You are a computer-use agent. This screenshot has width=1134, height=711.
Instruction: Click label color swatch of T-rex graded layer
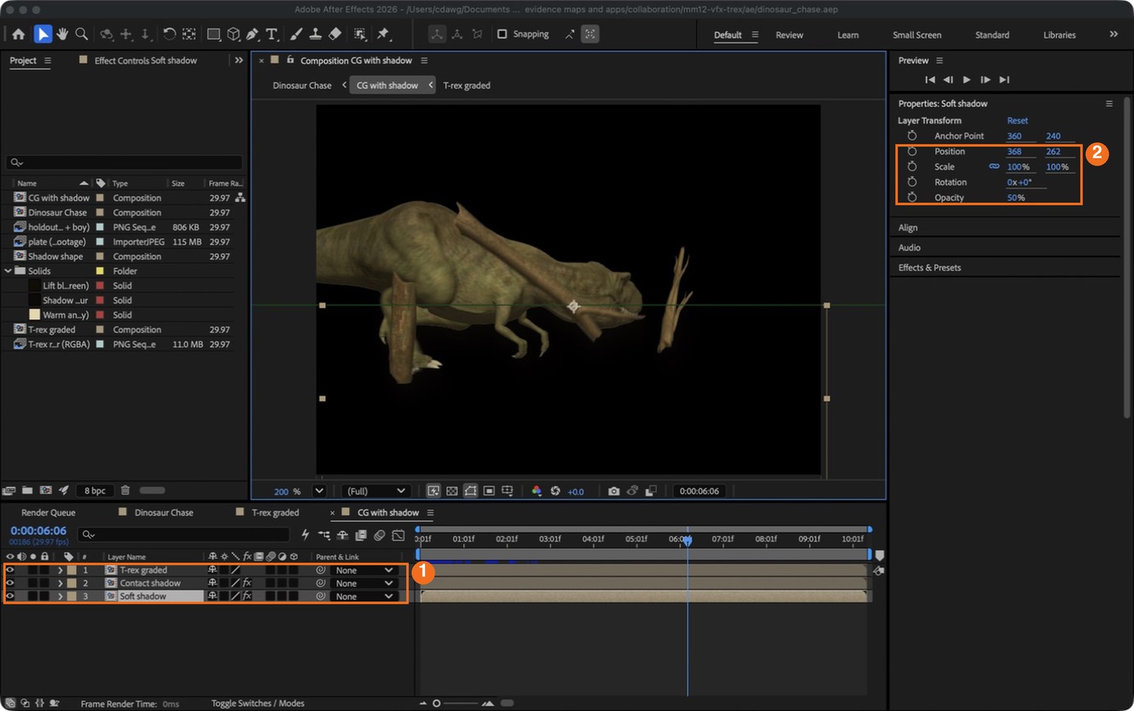pyautogui.click(x=72, y=570)
